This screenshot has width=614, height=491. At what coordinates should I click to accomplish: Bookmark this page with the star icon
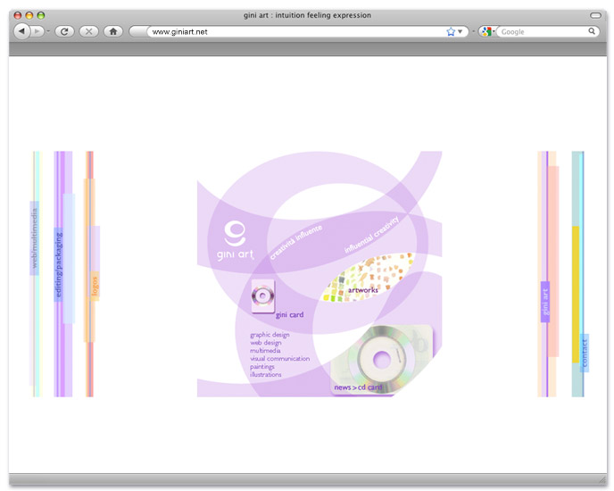pyautogui.click(x=451, y=31)
